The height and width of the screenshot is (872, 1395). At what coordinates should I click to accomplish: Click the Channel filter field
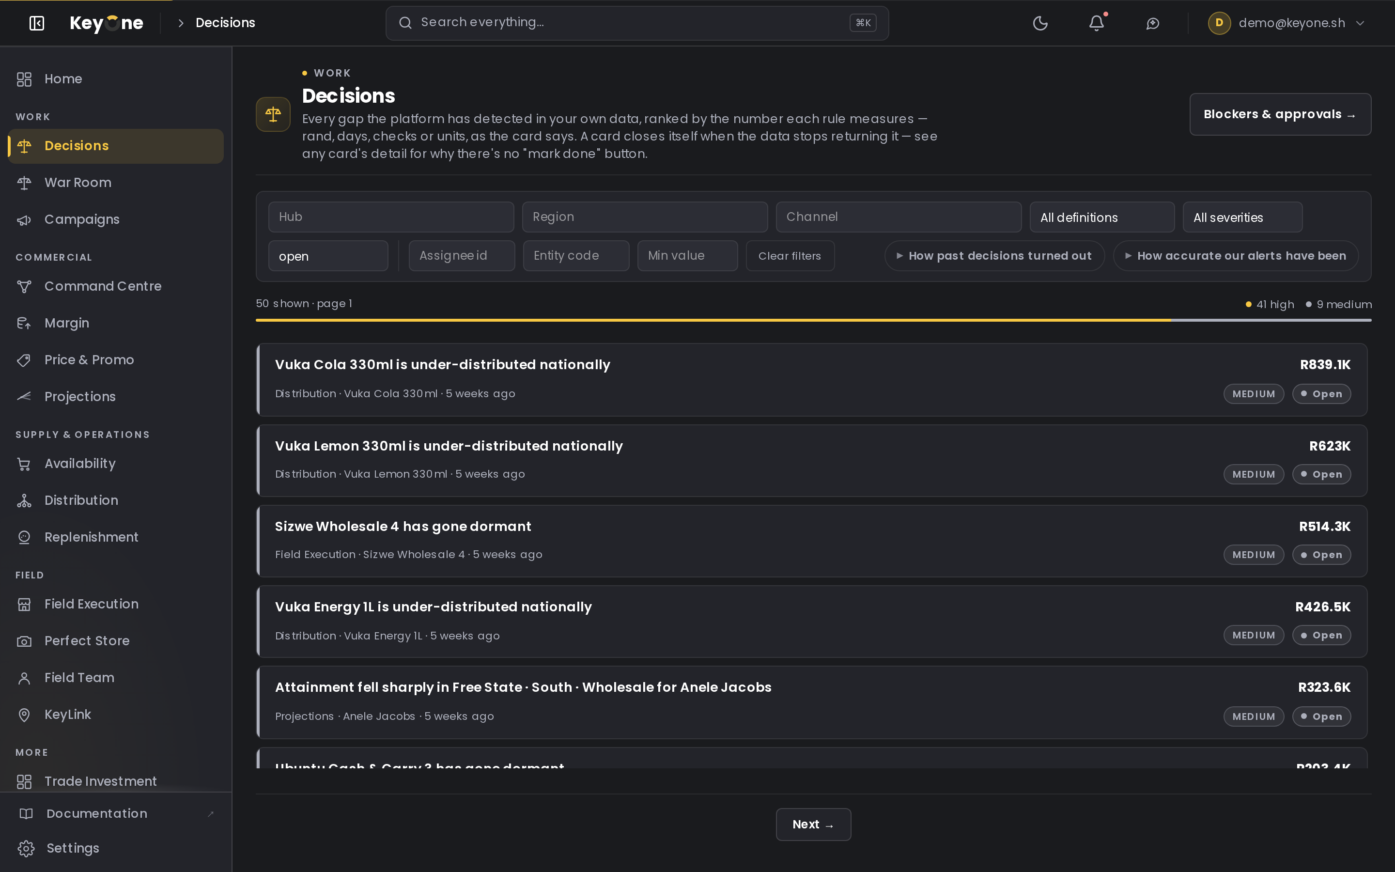click(x=898, y=217)
